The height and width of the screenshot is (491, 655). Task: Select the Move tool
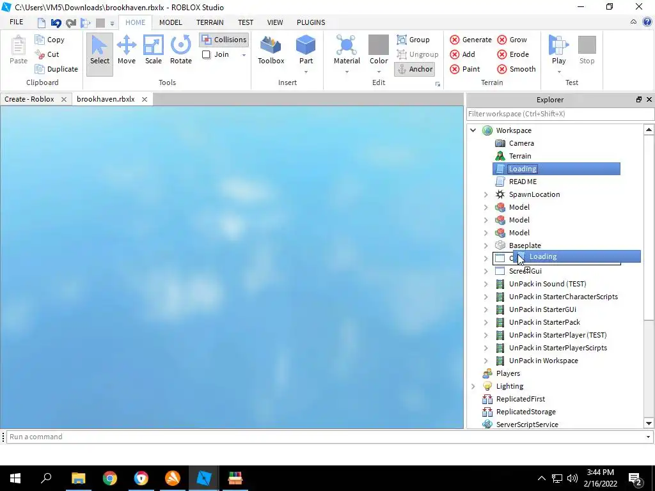(127, 50)
